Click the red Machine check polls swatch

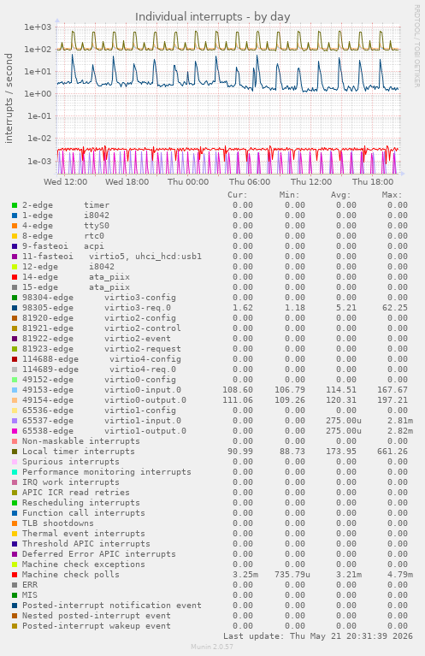[x=15, y=575]
